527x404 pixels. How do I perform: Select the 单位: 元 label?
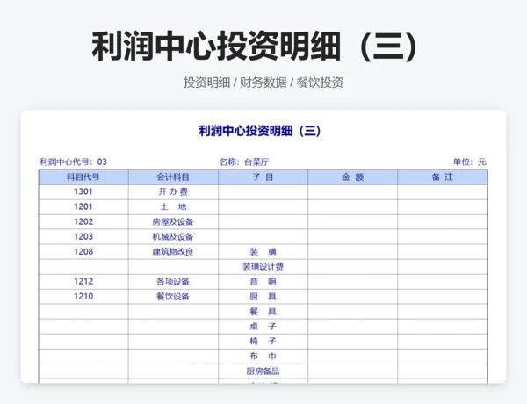[x=469, y=162]
